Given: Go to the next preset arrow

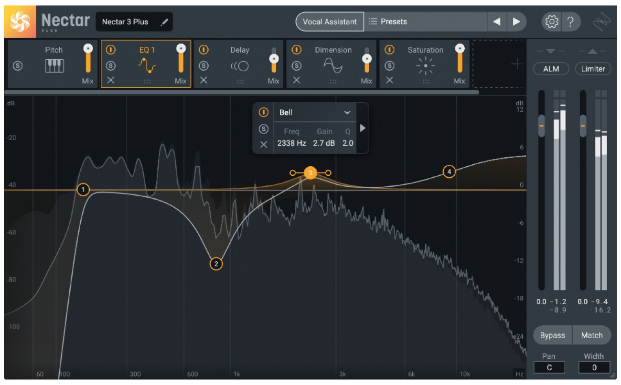Looking at the screenshot, I should click(516, 22).
